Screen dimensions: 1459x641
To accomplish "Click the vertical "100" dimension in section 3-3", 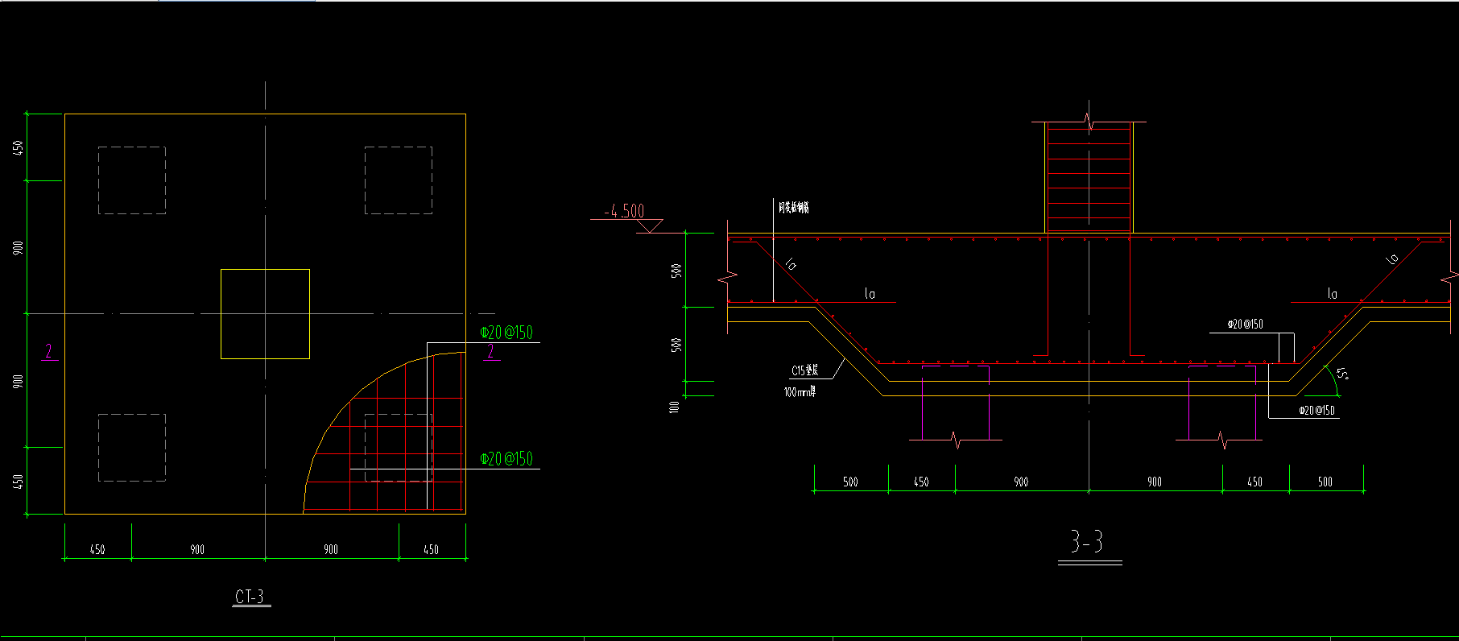I will tap(675, 407).
